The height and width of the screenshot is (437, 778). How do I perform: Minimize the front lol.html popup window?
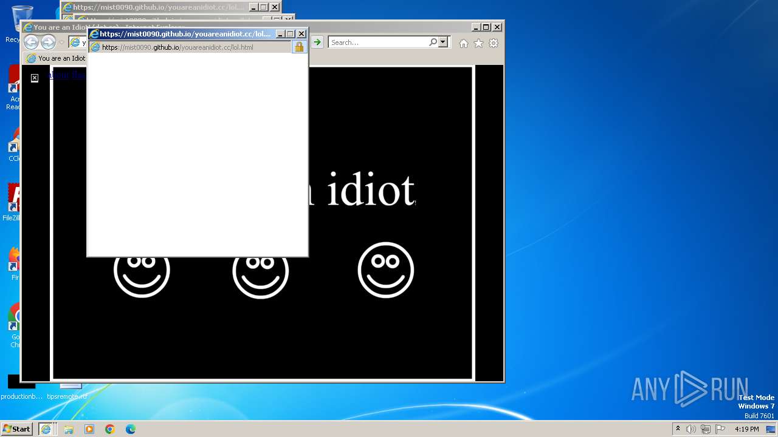(x=280, y=34)
